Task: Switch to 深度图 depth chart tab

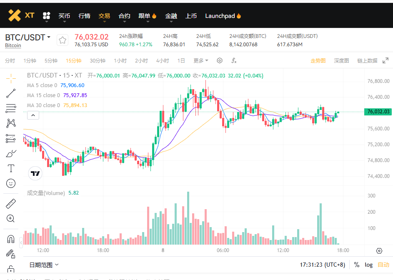Action: coord(341,61)
